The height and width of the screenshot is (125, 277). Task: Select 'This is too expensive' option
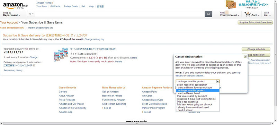[x=198, y=102]
